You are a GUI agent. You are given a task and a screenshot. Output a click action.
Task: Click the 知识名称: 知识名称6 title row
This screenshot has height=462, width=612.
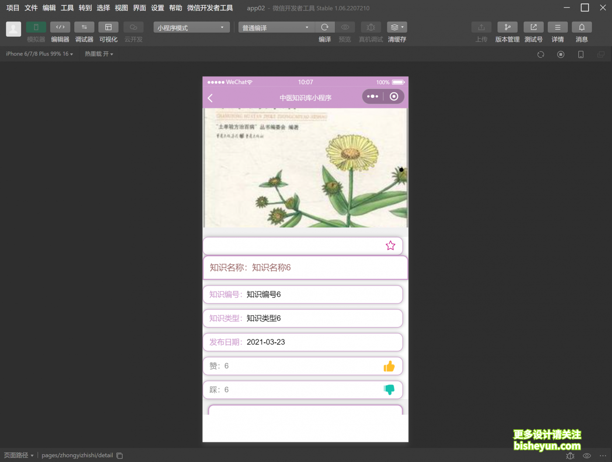pyautogui.click(x=306, y=268)
